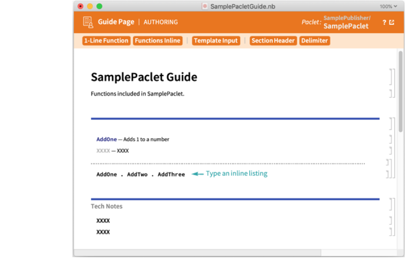This screenshot has height=260, width=405.
Task: Add a Section Header
Action: 273,41
